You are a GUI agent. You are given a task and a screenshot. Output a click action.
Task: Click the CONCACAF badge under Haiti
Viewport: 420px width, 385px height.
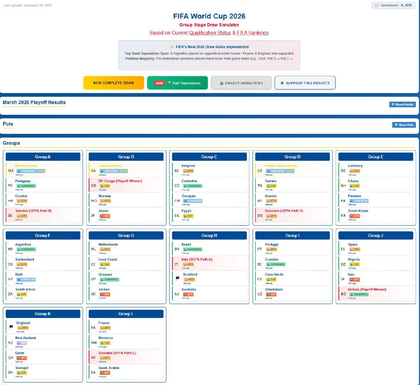tap(26, 279)
